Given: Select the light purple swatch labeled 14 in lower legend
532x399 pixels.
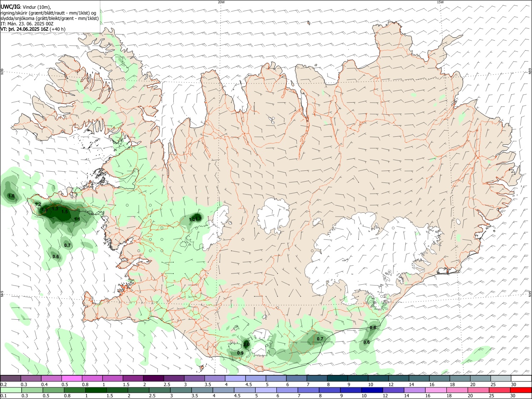Looking at the screenshot, I should point(415,390).
